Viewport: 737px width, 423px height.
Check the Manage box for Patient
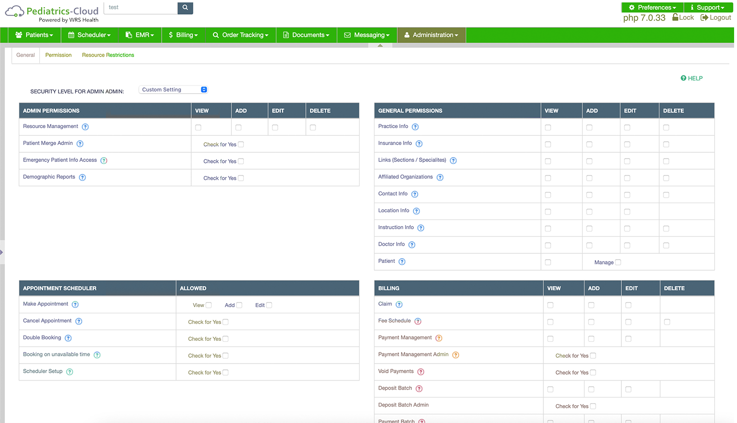[618, 262]
